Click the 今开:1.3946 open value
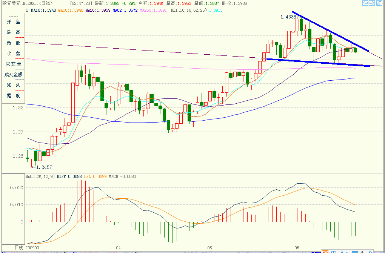The height and width of the screenshot is (253, 385). coord(151,3)
